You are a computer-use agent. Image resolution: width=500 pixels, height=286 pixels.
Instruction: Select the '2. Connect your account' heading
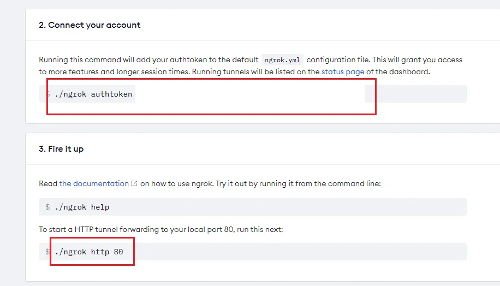tap(90, 25)
